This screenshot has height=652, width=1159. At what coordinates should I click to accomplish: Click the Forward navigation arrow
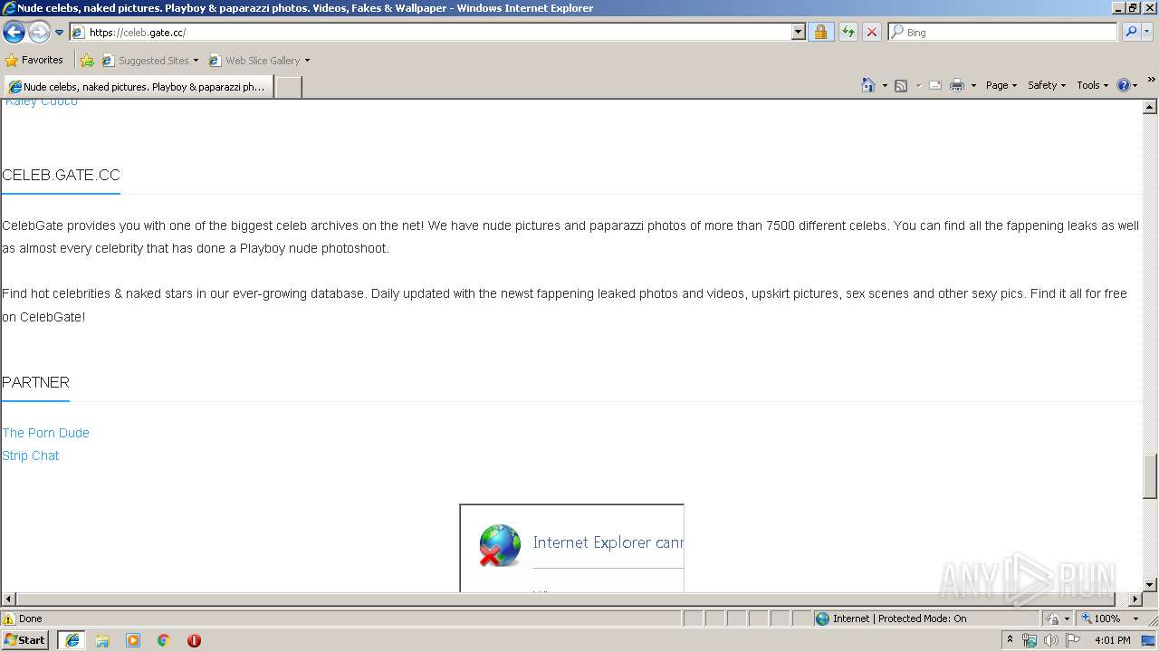coord(39,33)
